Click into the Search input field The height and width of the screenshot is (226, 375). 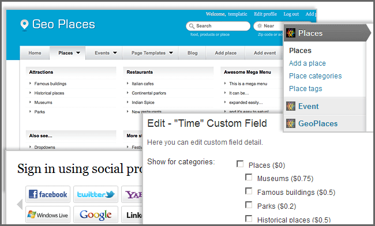[218, 26]
